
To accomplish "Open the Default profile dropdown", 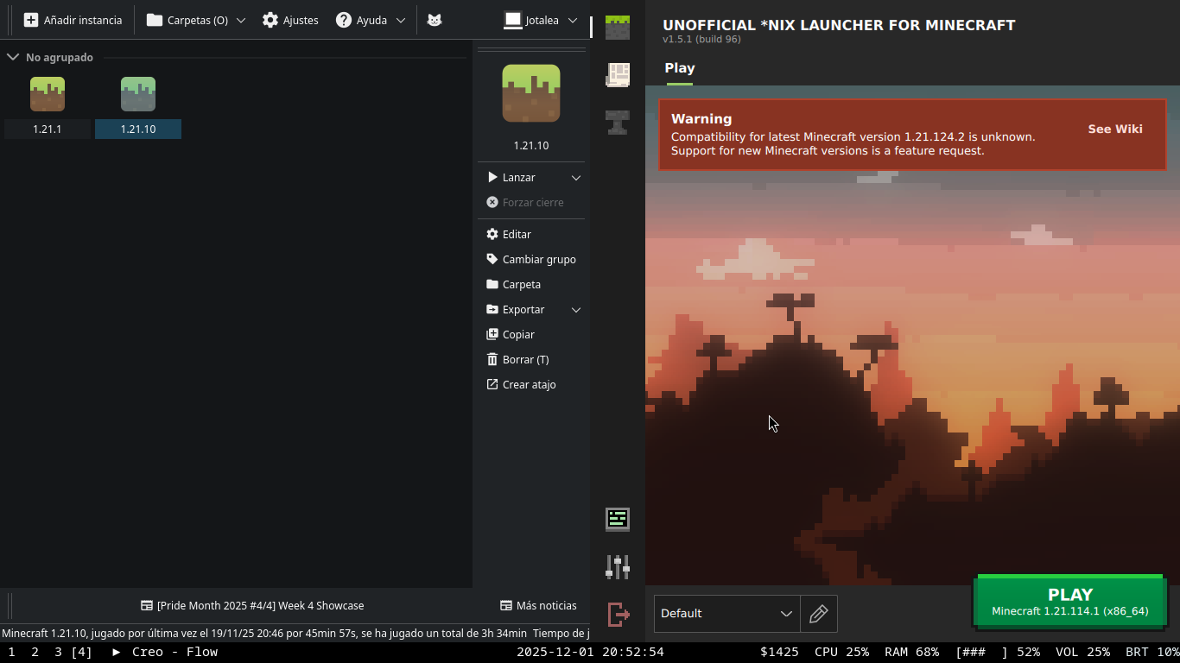I will [x=727, y=614].
